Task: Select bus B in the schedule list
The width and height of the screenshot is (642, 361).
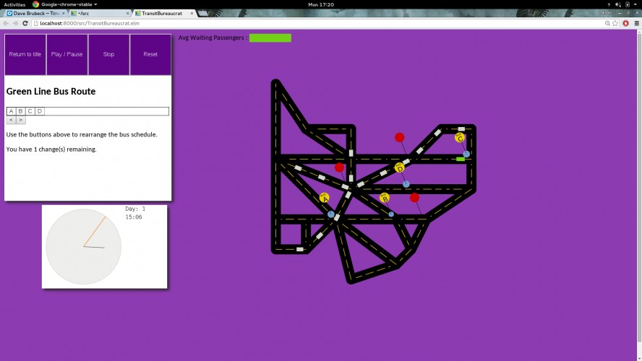Action: click(x=20, y=111)
